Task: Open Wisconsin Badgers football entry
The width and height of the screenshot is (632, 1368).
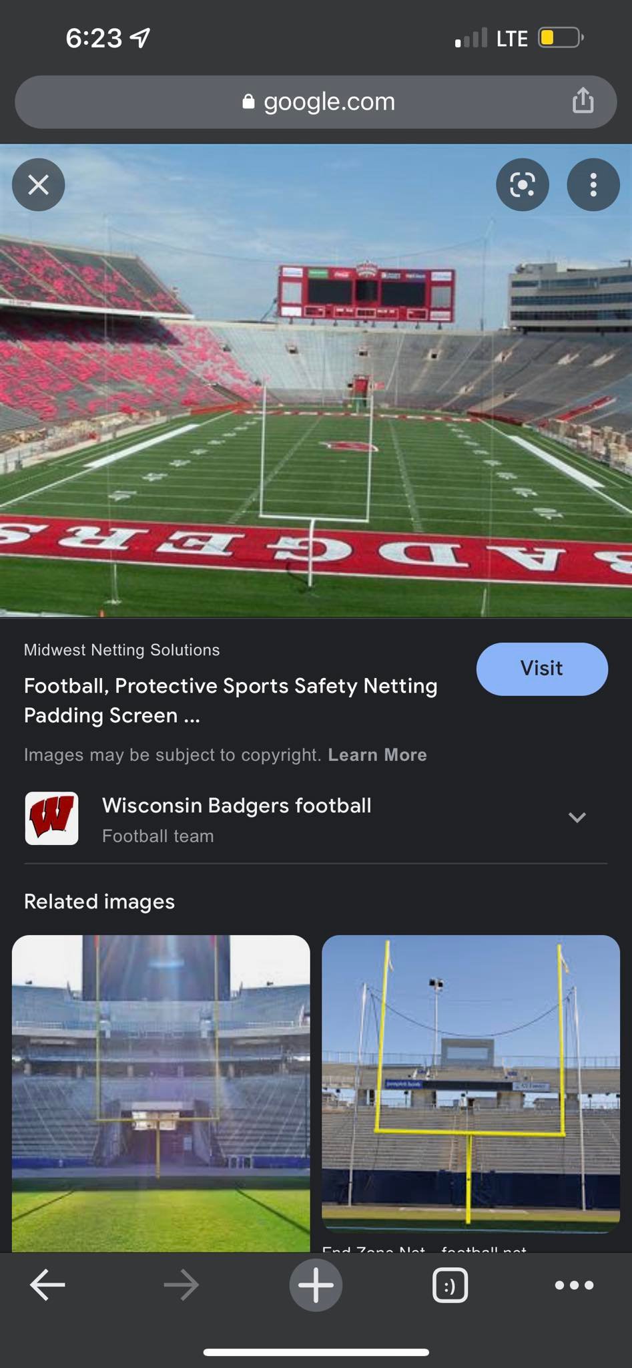Action: 316,819
